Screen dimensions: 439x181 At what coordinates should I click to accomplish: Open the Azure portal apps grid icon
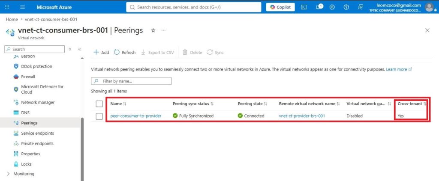[8, 7]
